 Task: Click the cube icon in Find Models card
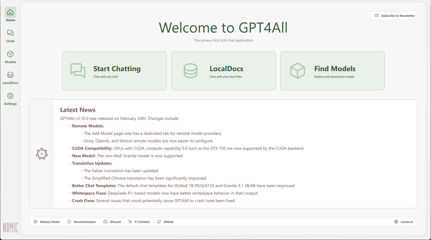coord(297,71)
